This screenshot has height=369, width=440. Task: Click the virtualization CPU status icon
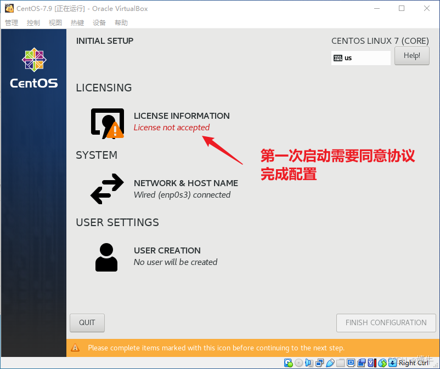click(x=372, y=363)
